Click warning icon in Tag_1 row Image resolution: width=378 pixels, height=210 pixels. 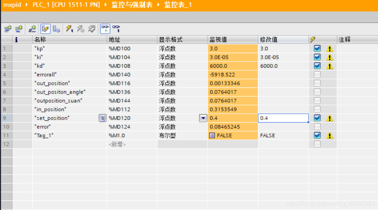point(330,136)
